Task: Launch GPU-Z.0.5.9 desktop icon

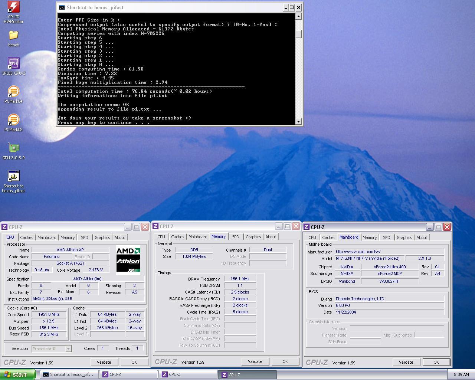Action: tap(13, 151)
